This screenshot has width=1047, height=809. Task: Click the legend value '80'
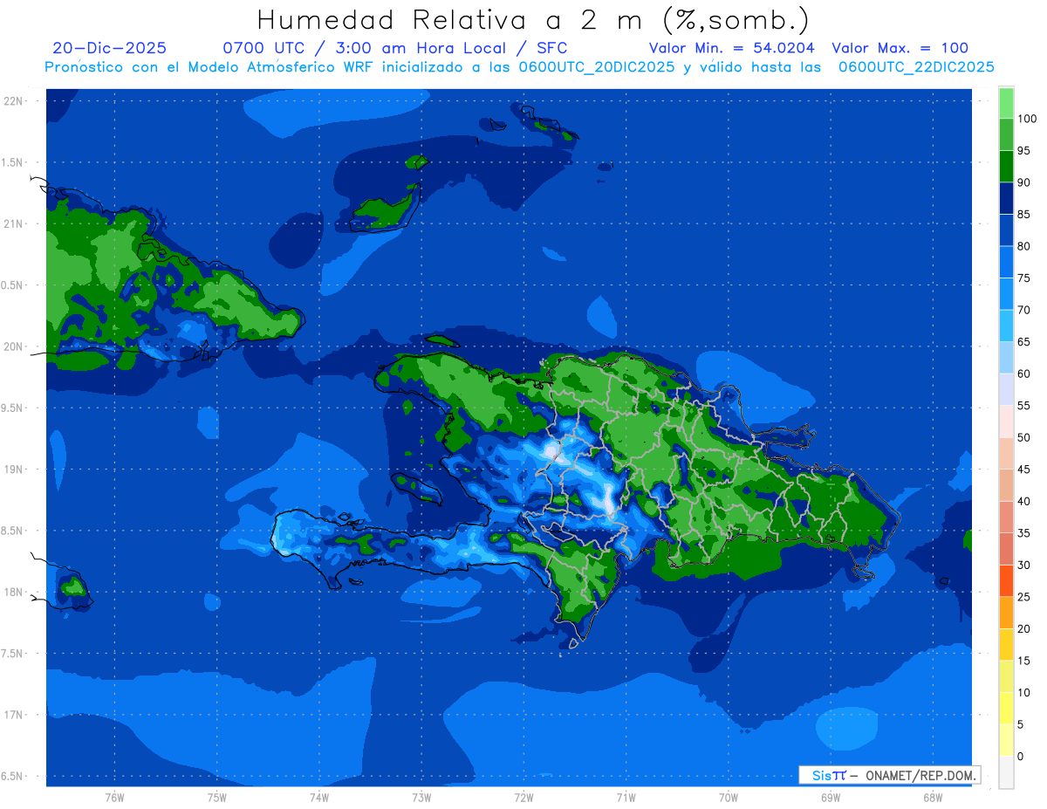[x=1023, y=246]
